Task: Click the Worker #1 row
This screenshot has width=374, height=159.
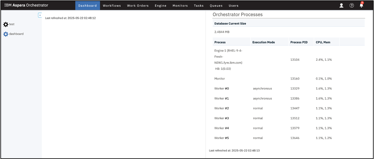Action: (289, 98)
